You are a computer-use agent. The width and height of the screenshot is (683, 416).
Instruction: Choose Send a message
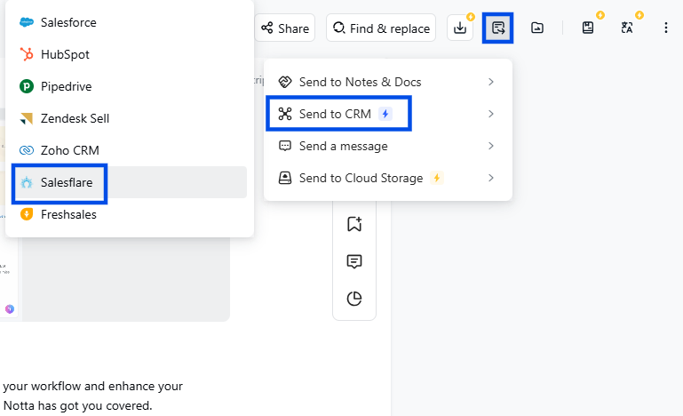point(387,146)
